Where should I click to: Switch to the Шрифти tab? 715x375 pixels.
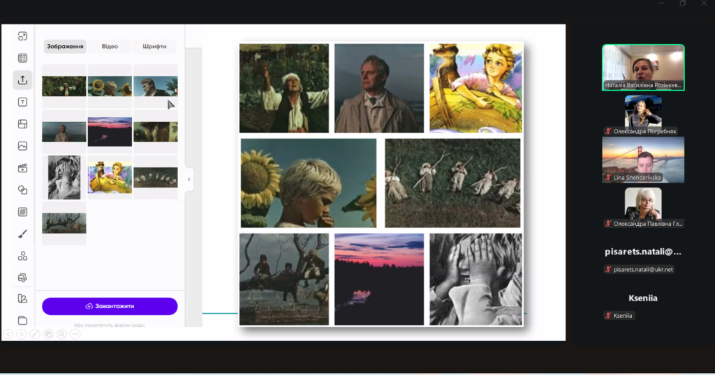tap(154, 47)
